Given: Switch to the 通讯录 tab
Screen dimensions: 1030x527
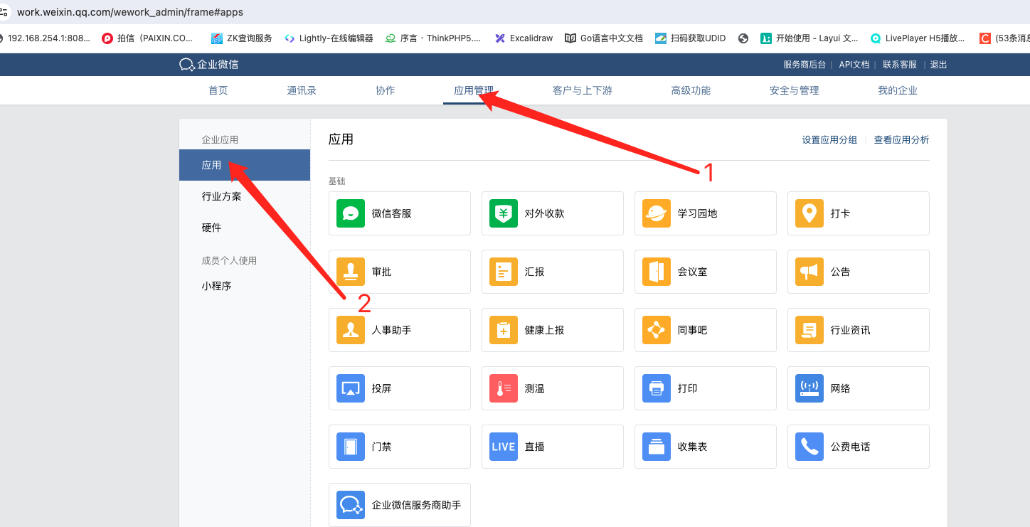Looking at the screenshot, I should pyautogui.click(x=302, y=90).
